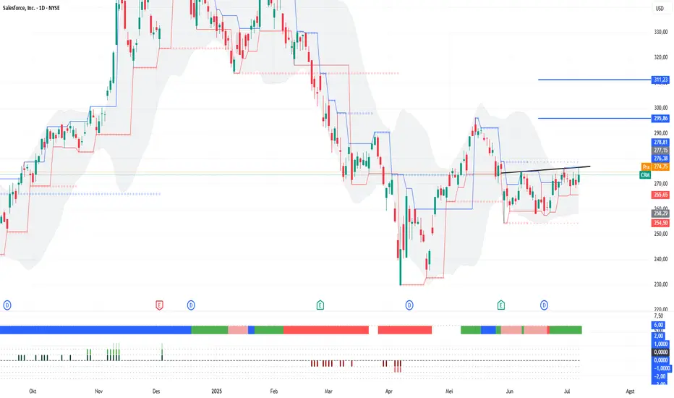This screenshot has width=674, height=398.
Task: Click the long blue segment of indicator bar
Action: click(95, 330)
